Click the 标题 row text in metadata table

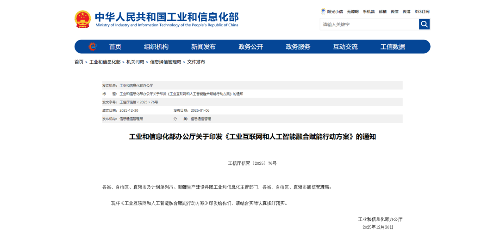(181, 94)
